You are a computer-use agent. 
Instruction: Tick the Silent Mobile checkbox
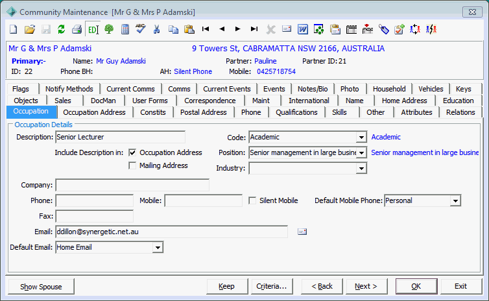pyautogui.click(x=252, y=200)
